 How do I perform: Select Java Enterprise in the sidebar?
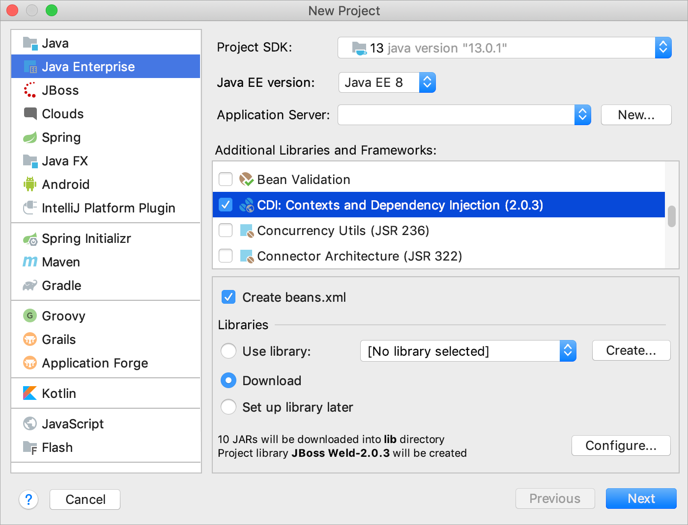coord(88,67)
